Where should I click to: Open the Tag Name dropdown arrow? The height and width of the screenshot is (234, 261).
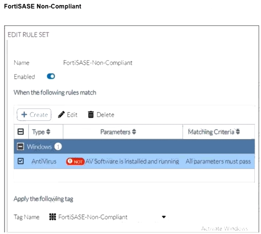[x=164, y=217]
